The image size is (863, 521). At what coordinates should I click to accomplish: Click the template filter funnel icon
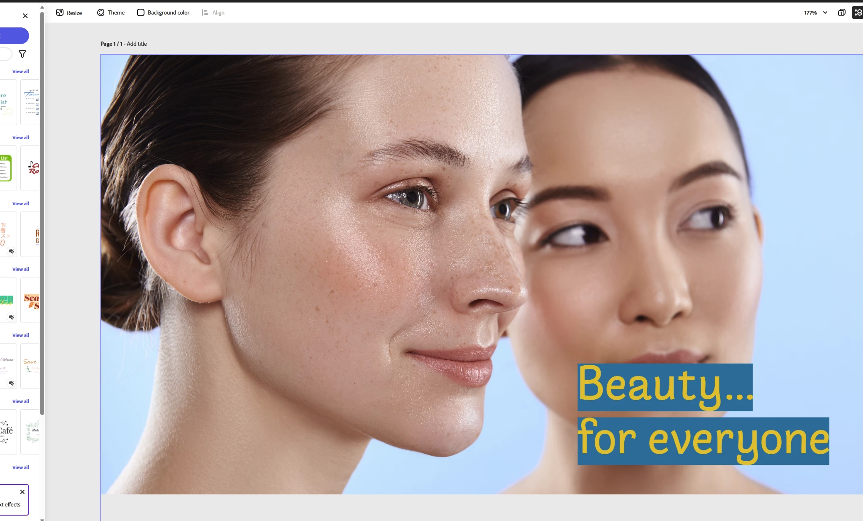point(22,54)
